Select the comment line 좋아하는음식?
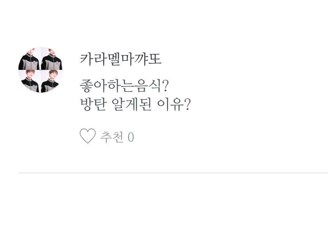 (x=124, y=86)
